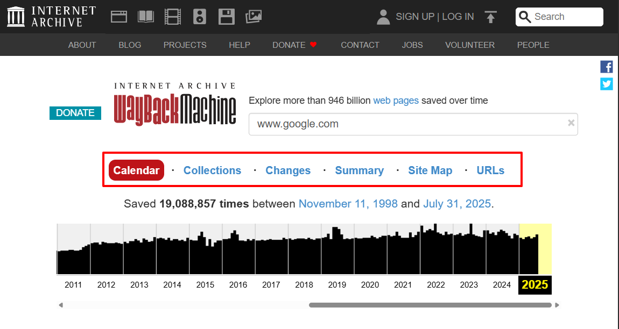Image resolution: width=619 pixels, height=329 pixels.
Task: Open the HELP menu item
Action: (x=240, y=45)
